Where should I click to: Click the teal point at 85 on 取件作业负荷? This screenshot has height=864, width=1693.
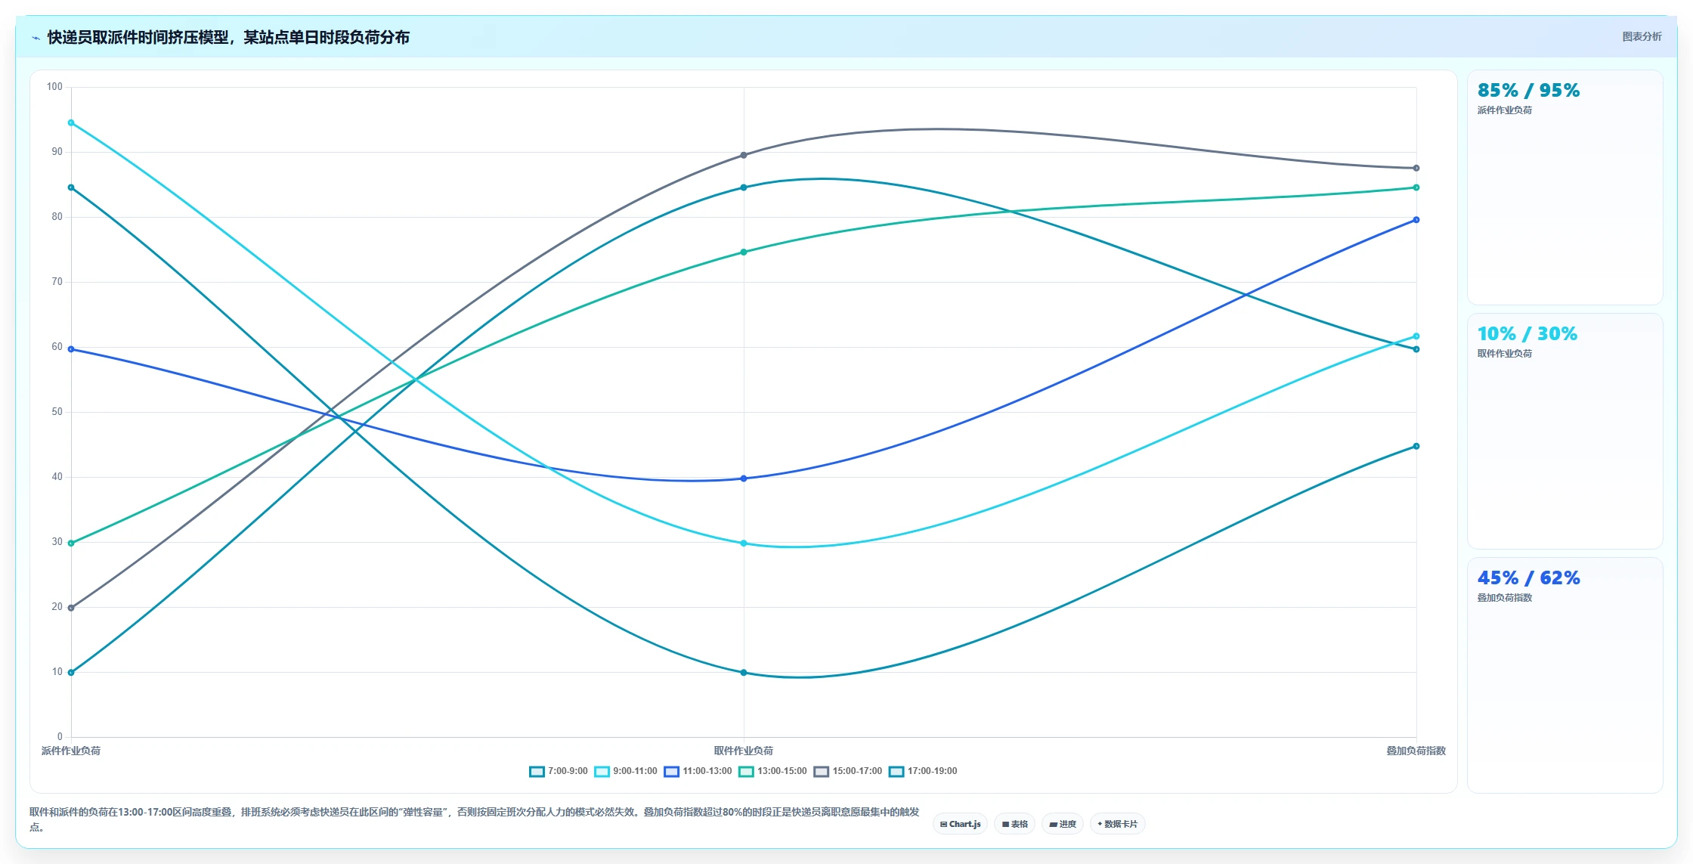(744, 187)
